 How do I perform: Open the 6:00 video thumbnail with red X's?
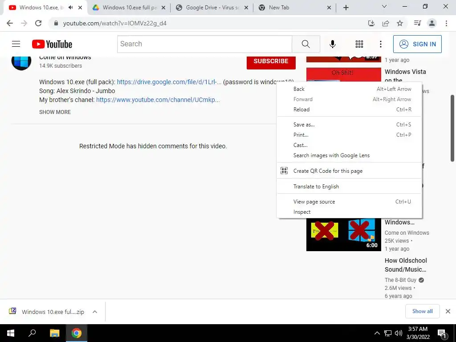pyautogui.click(x=343, y=234)
